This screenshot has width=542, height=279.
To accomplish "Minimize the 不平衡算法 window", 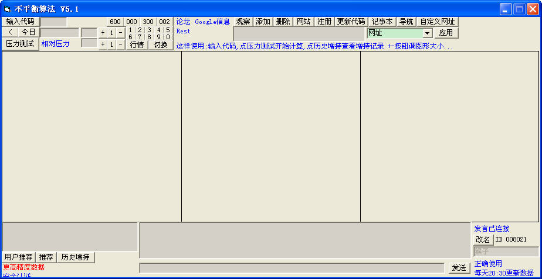I will [506, 9].
